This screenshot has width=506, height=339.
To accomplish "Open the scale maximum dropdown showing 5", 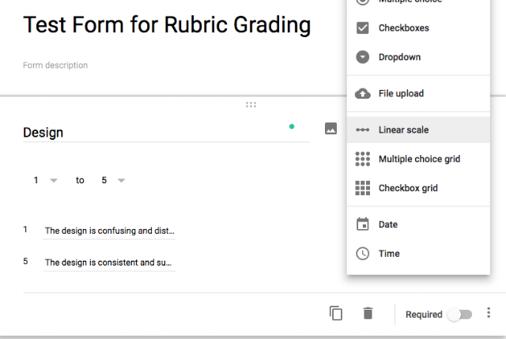I will click(113, 180).
